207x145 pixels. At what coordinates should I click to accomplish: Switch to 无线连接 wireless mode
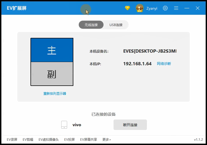(x=91, y=25)
